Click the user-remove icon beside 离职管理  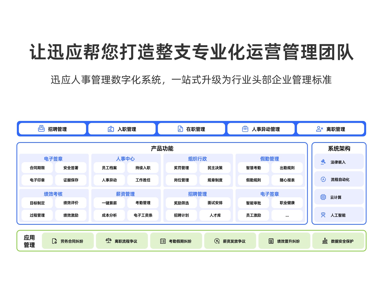(x=320, y=129)
